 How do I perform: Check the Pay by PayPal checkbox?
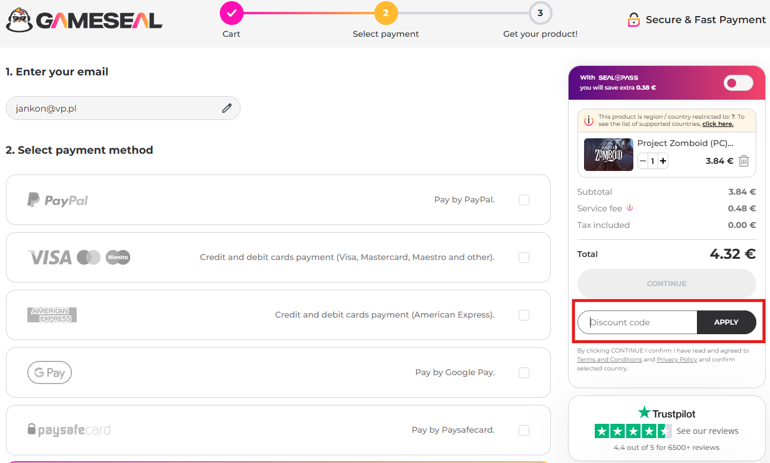click(x=523, y=200)
